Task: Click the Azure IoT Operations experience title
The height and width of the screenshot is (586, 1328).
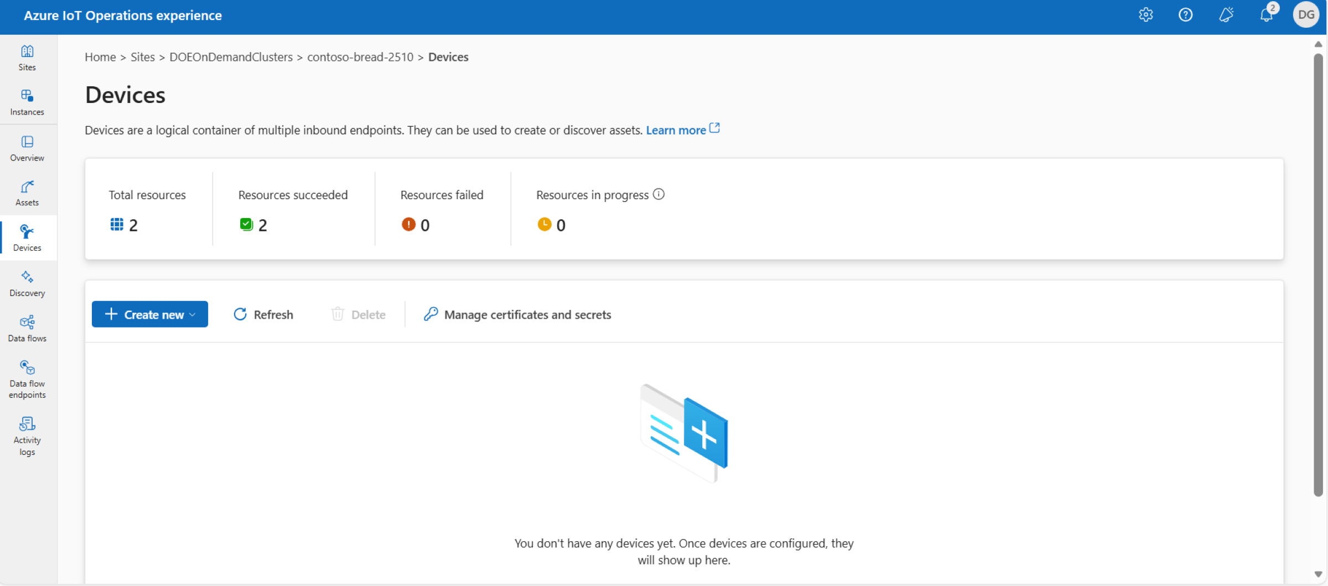Action: click(123, 15)
